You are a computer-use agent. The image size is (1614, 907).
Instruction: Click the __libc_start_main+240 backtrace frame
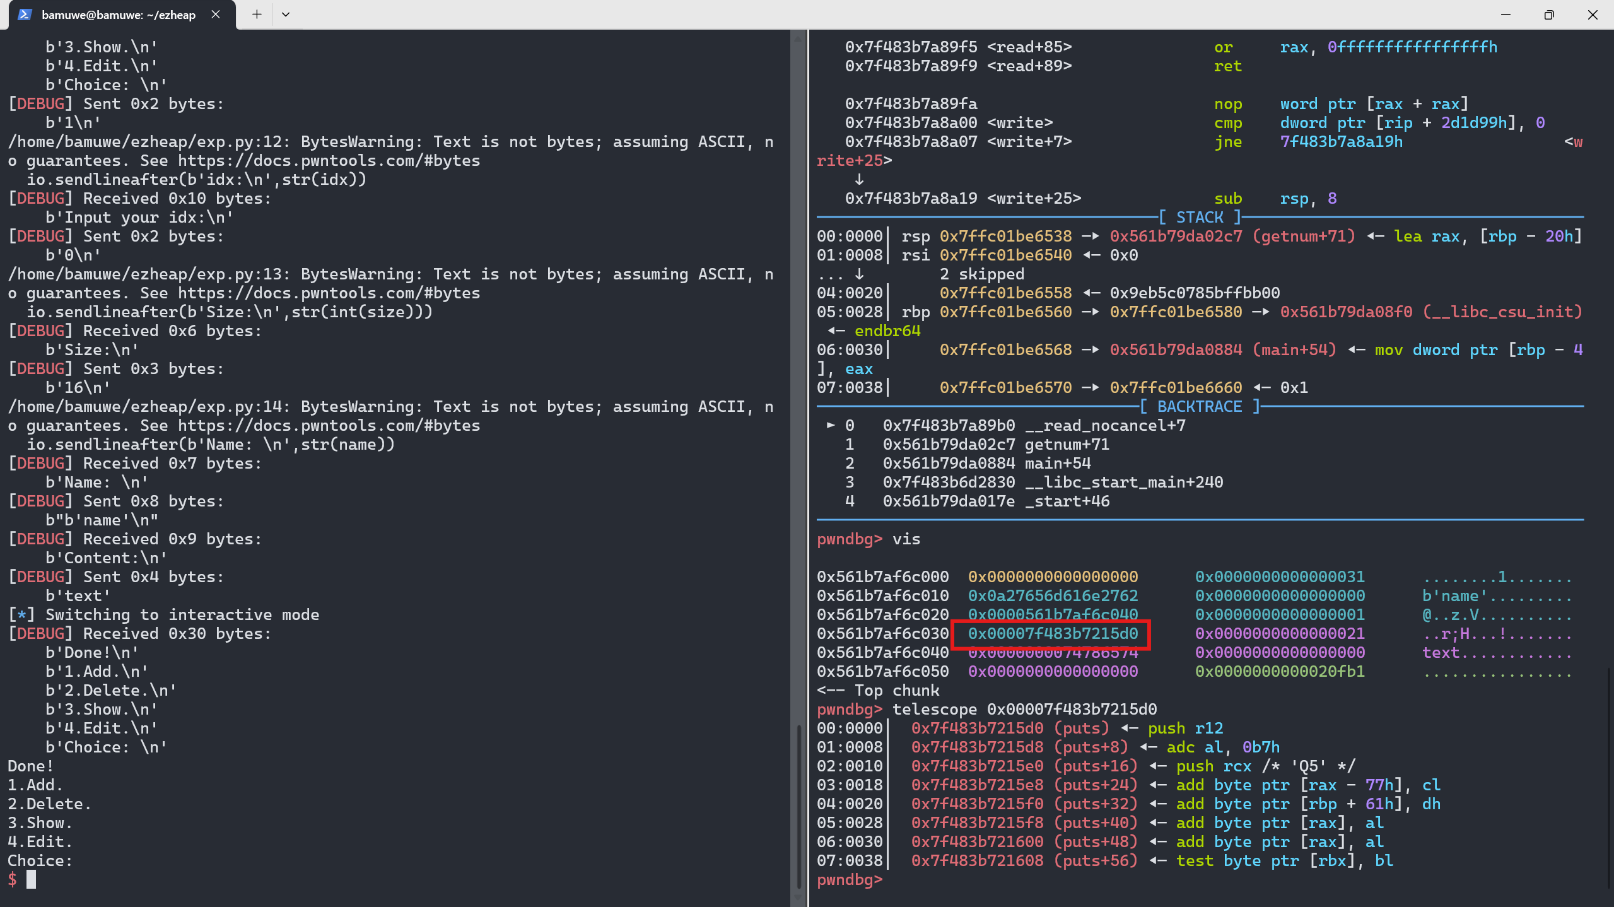pyautogui.click(x=1034, y=483)
